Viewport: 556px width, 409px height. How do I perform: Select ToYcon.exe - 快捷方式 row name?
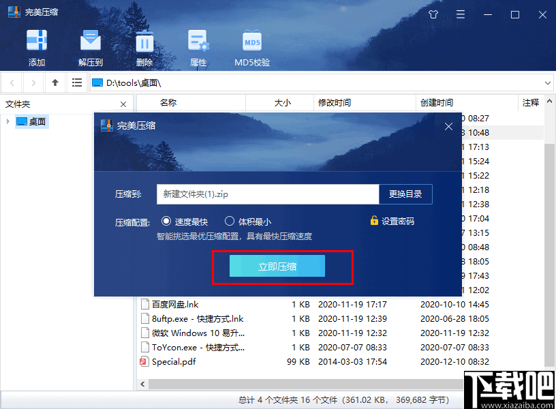pyautogui.click(x=198, y=347)
